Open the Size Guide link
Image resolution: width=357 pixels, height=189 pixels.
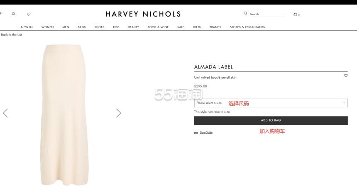206,133
